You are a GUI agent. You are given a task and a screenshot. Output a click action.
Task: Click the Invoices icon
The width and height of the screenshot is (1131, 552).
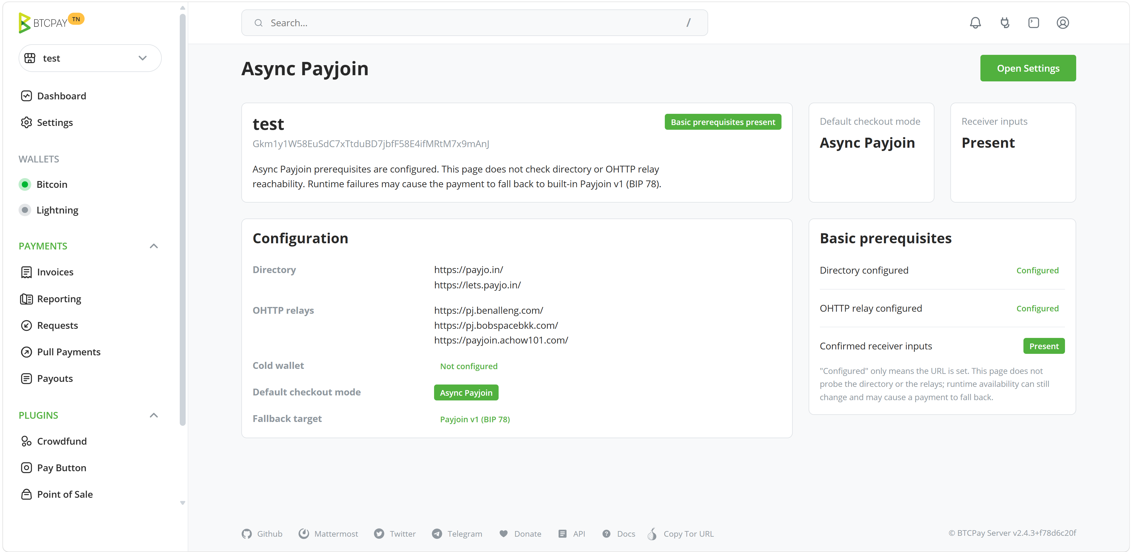tap(26, 272)
